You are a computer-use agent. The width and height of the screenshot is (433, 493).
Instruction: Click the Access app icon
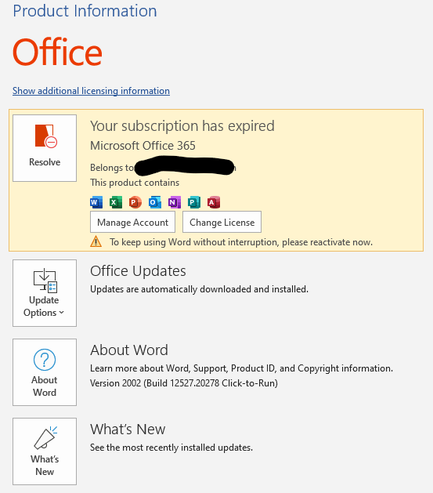tap(214, 202)
